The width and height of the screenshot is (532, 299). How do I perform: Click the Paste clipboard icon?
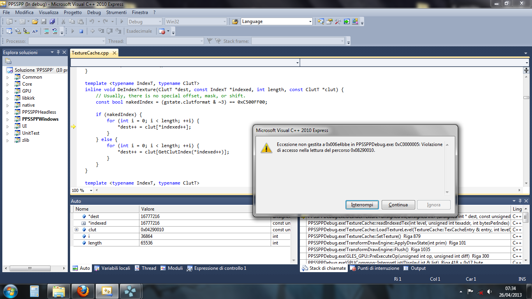click(x=81, y=21)
